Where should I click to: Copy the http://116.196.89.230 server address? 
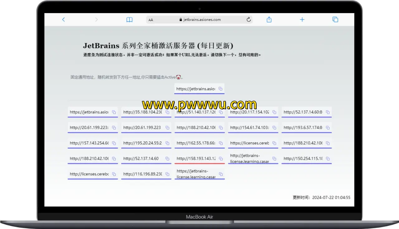[x=168, y=174]
